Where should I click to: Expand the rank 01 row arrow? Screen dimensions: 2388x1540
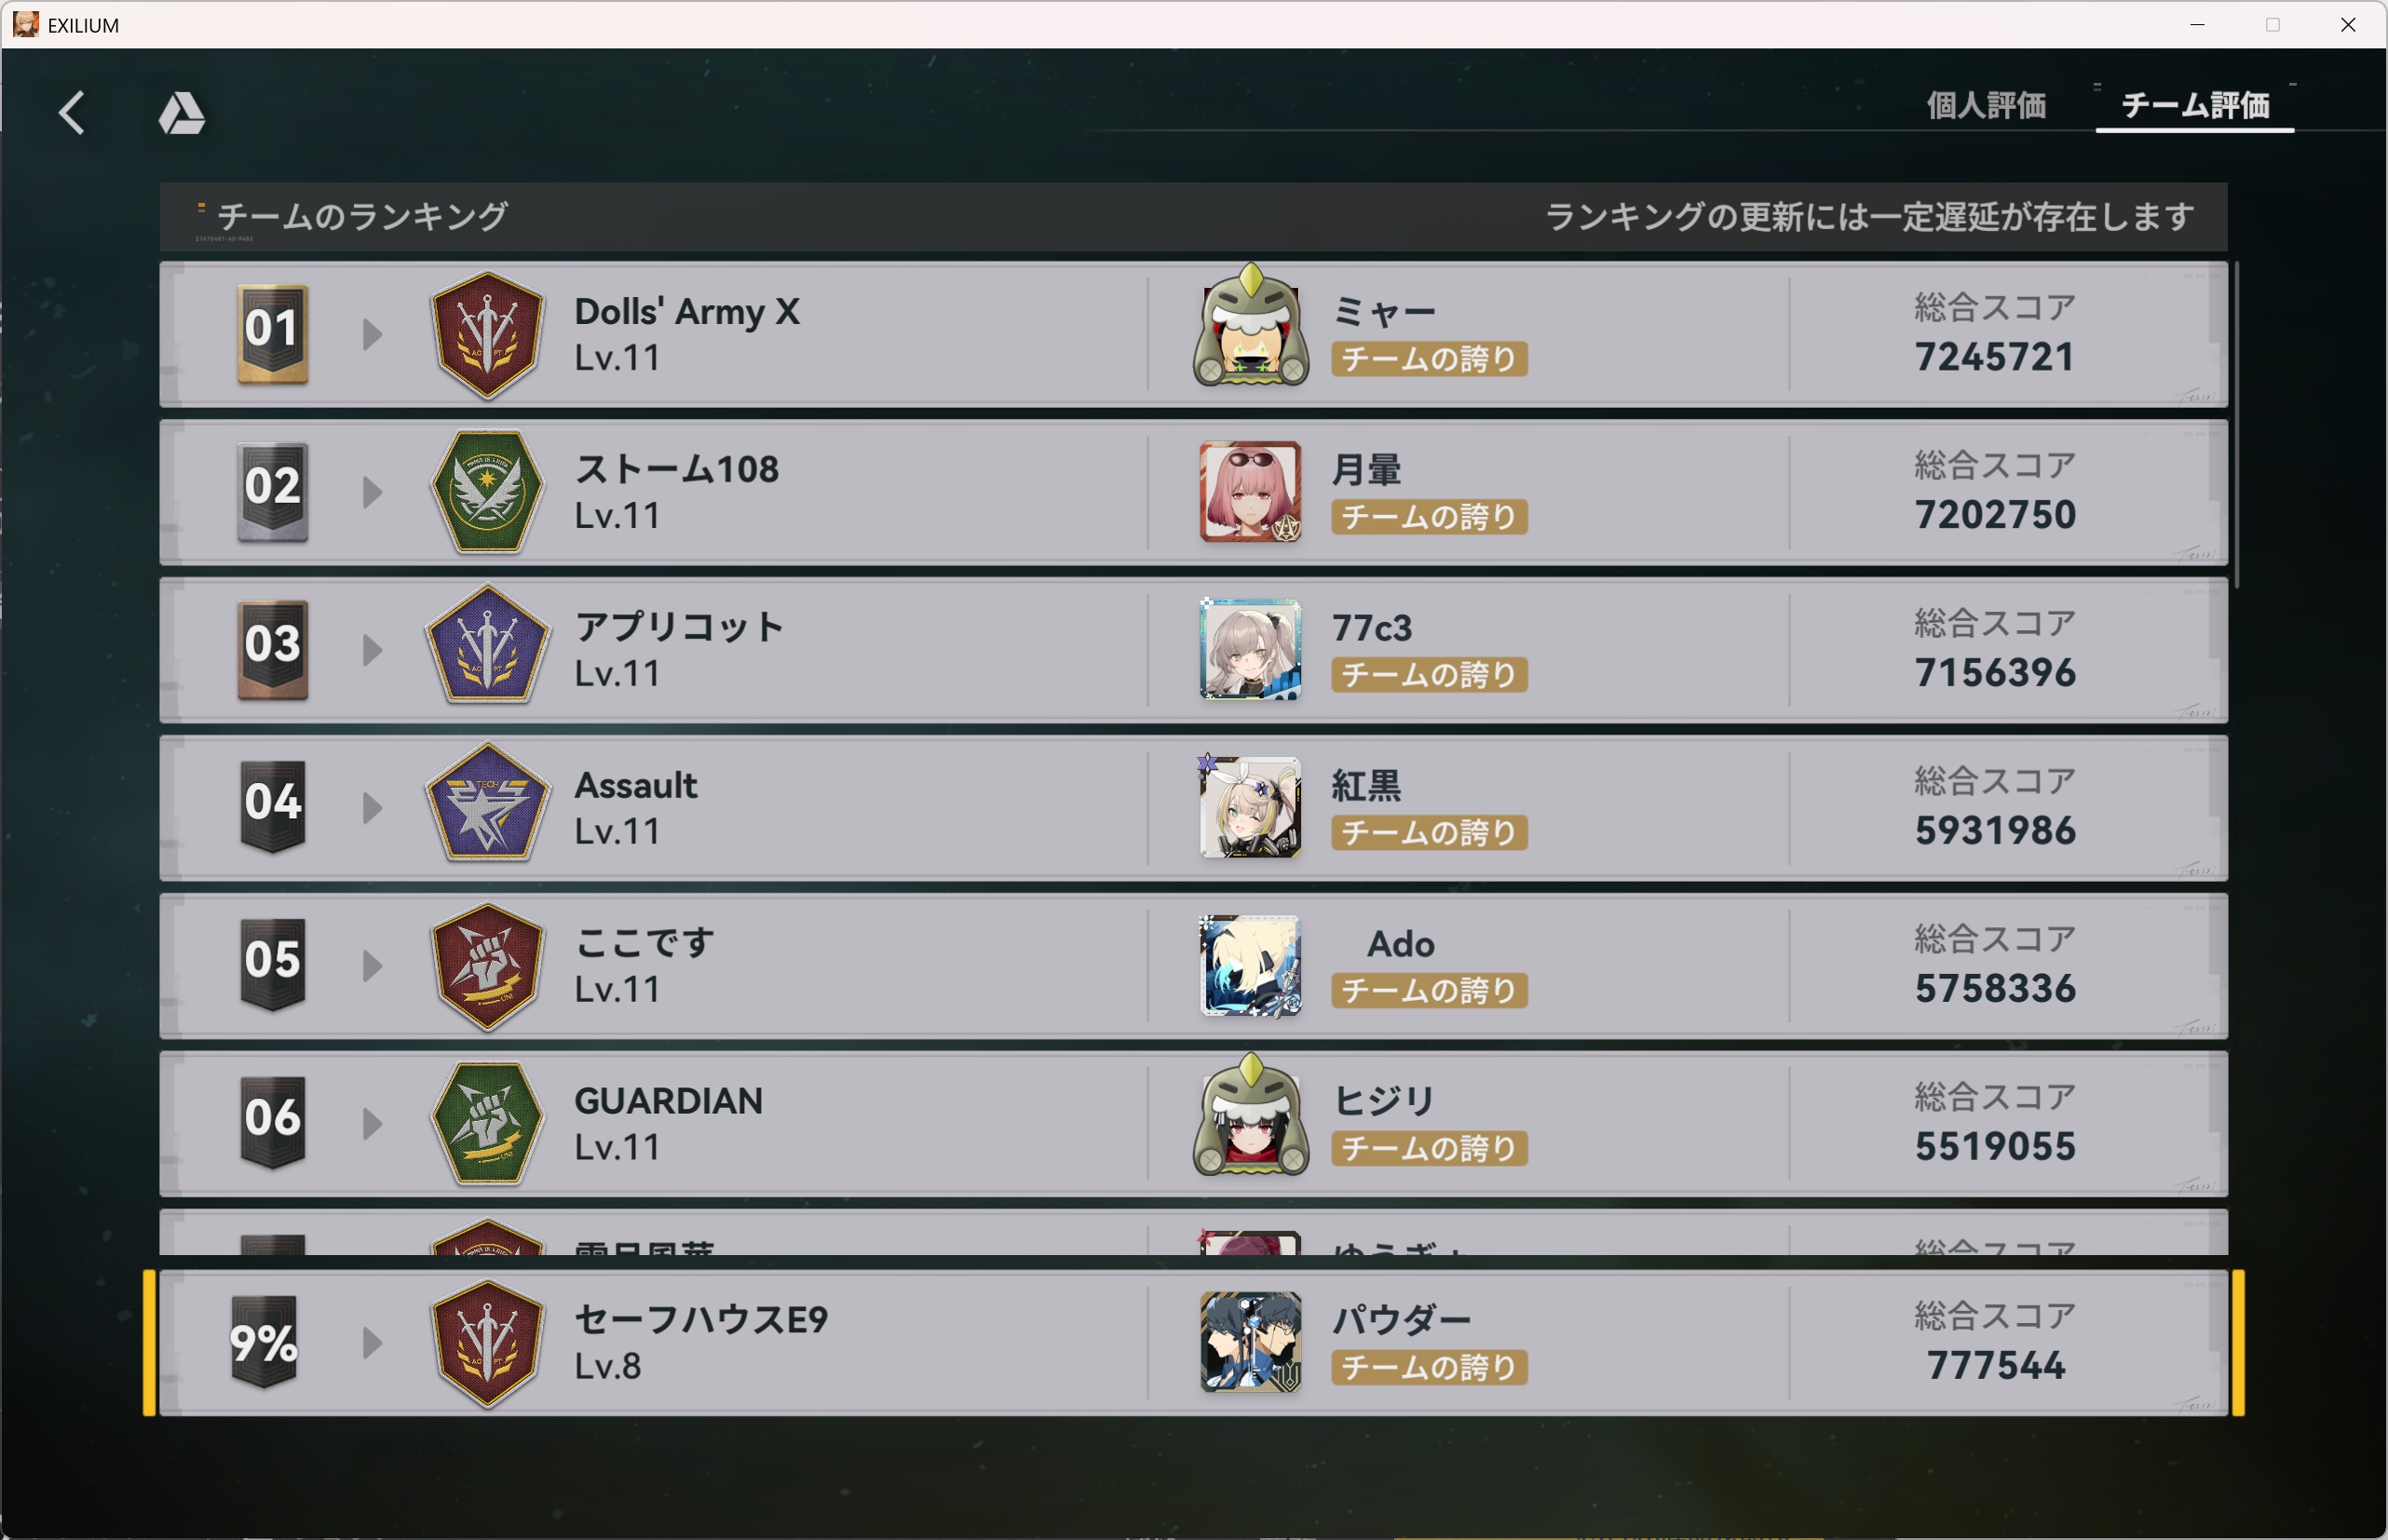[x=372, y=334]
